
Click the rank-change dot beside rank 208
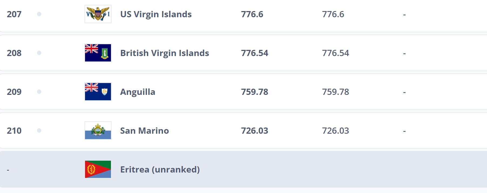39,53
